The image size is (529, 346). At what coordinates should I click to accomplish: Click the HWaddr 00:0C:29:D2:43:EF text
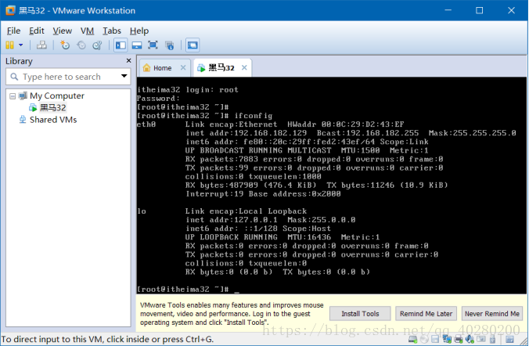click(346, 124)
